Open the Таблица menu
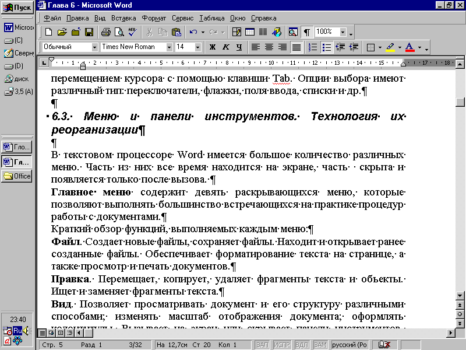The width and height of the screenshot is (466, 350). pyautogui.click(x=211, y=18)
